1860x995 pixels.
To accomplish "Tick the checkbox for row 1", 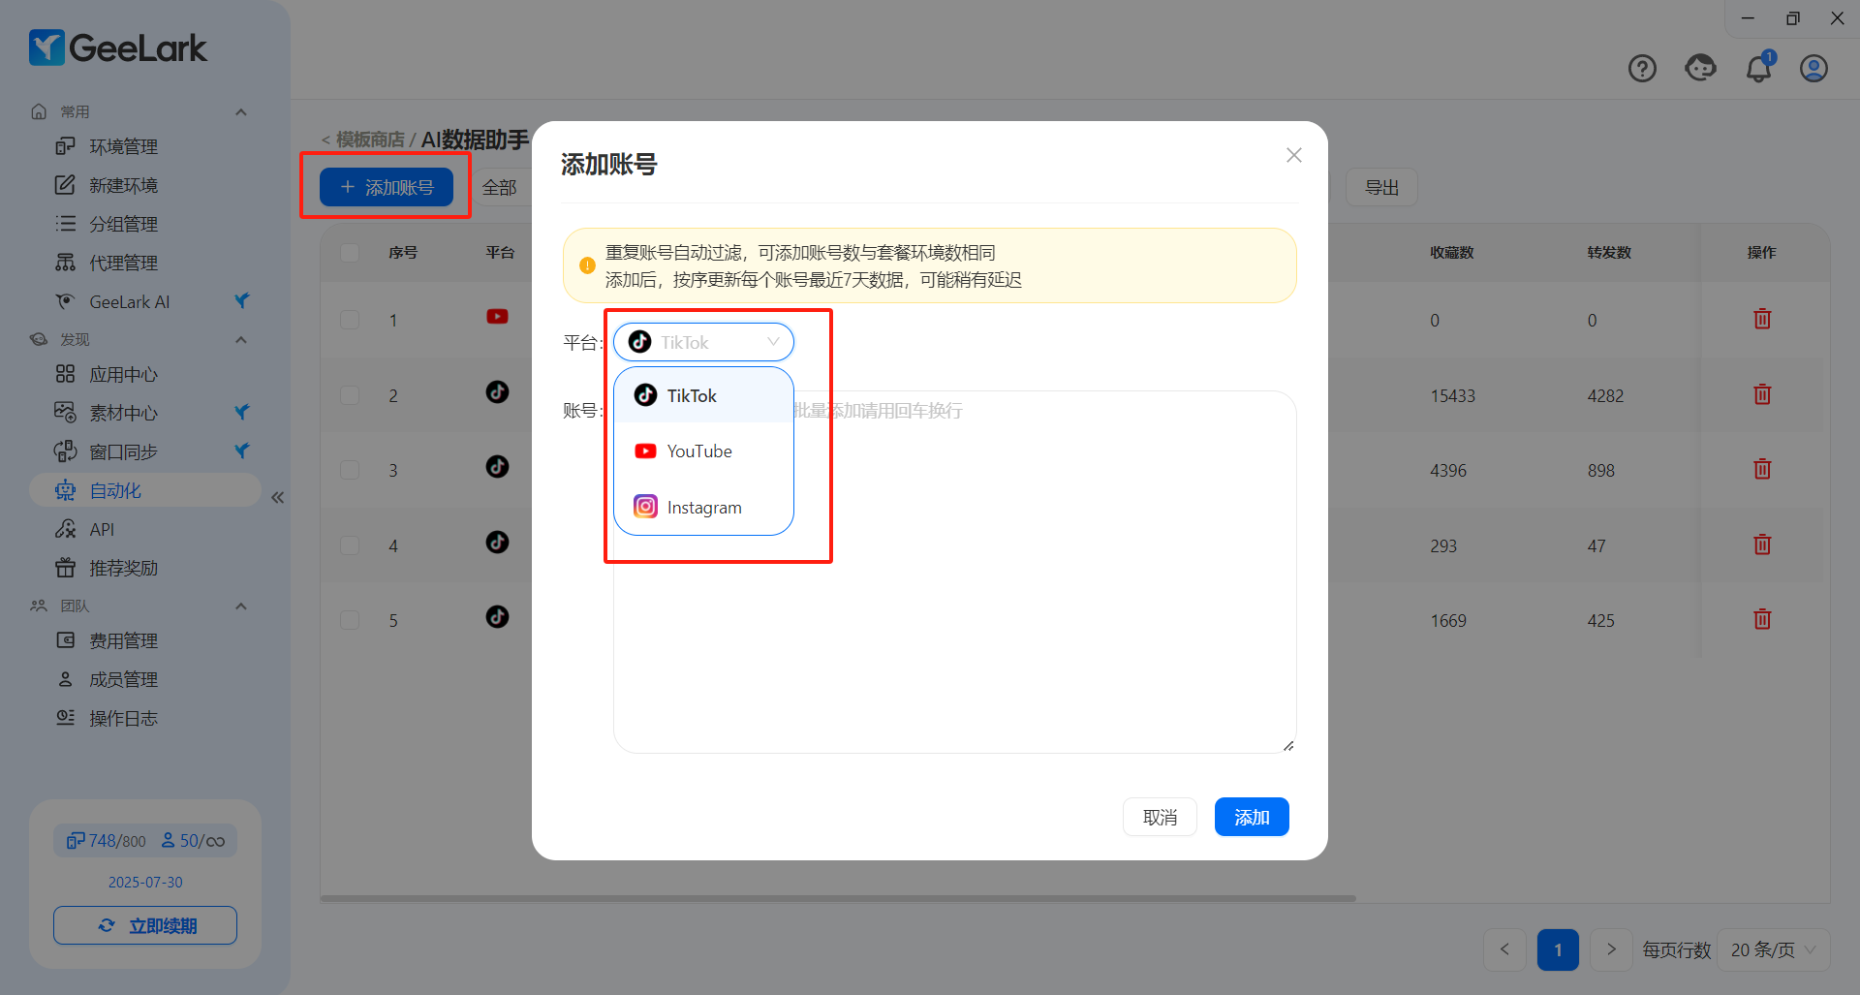I will click(350, 320).
